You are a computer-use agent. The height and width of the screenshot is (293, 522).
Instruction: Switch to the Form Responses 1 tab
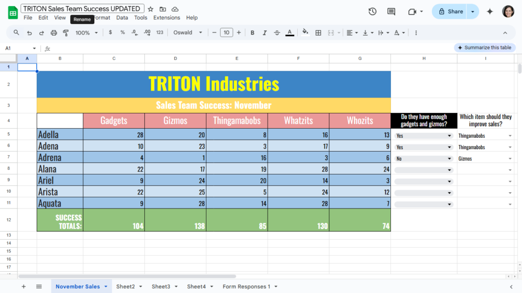246,286
